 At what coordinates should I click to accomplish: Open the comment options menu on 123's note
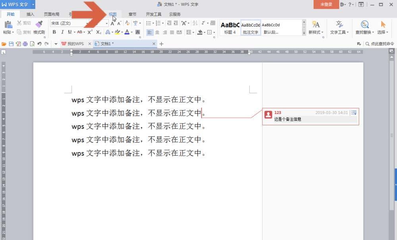point(353,112)
